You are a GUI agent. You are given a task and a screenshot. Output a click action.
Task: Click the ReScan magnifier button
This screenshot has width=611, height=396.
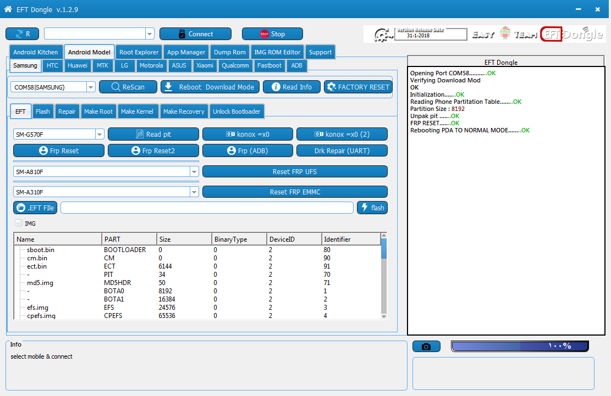pyautogui.click(x=128, y=87)
